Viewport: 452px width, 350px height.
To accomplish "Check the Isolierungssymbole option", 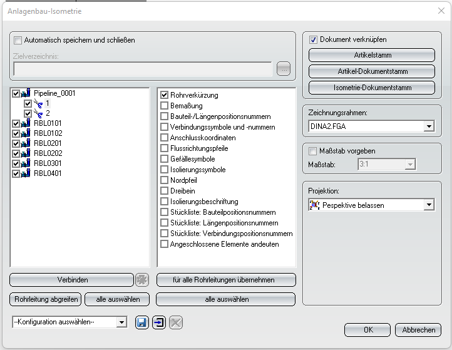I will tap(164, 170).
